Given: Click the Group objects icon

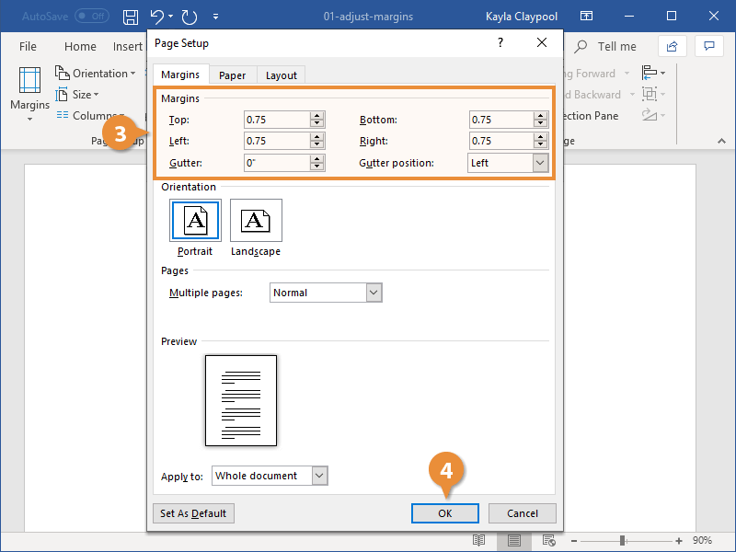Looking at the screenshot, I should point(653,94).
